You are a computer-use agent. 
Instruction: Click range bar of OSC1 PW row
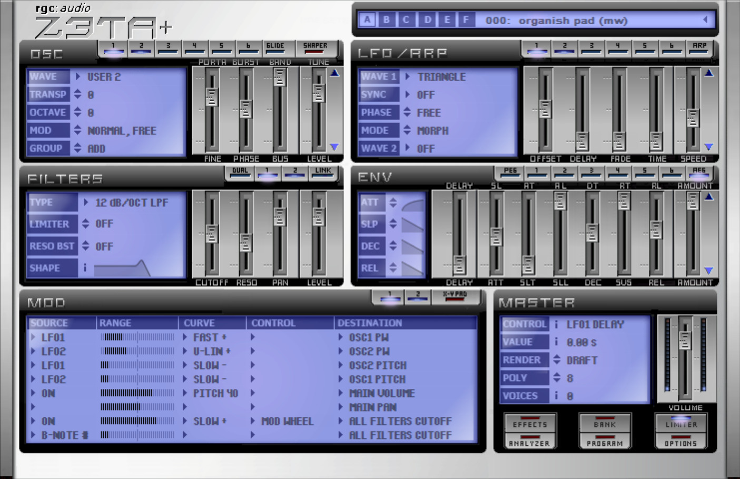tap(137, 337)
